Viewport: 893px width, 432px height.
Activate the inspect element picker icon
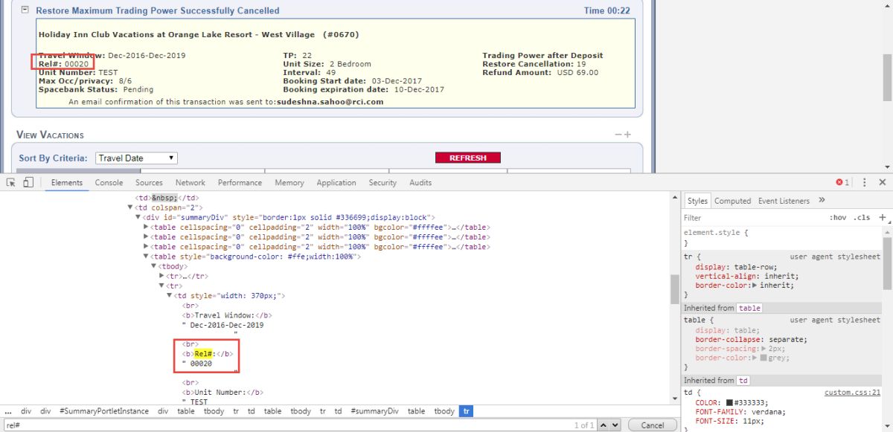[x=10, y=182]
